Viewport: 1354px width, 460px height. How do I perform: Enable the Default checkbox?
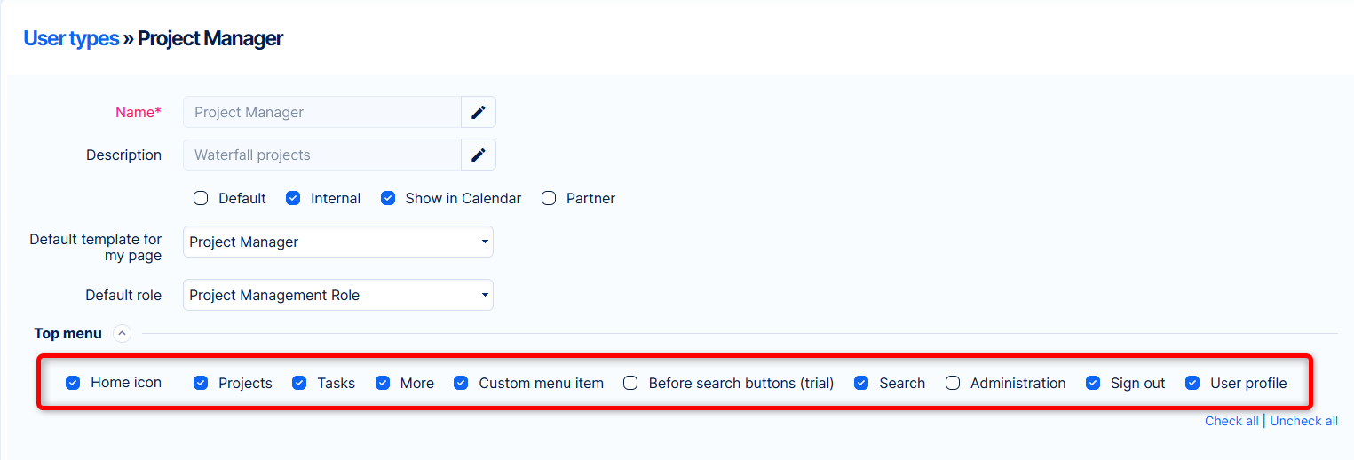point(201,198)
